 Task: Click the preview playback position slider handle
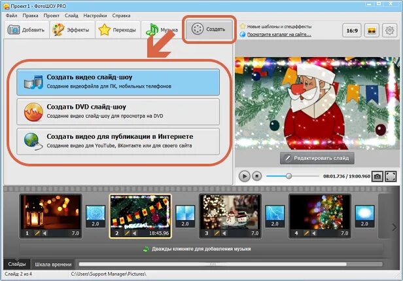click(289, 176)
